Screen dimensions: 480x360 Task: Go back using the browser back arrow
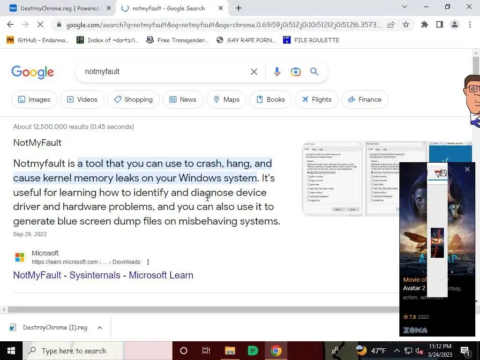[x=10, y=24]
